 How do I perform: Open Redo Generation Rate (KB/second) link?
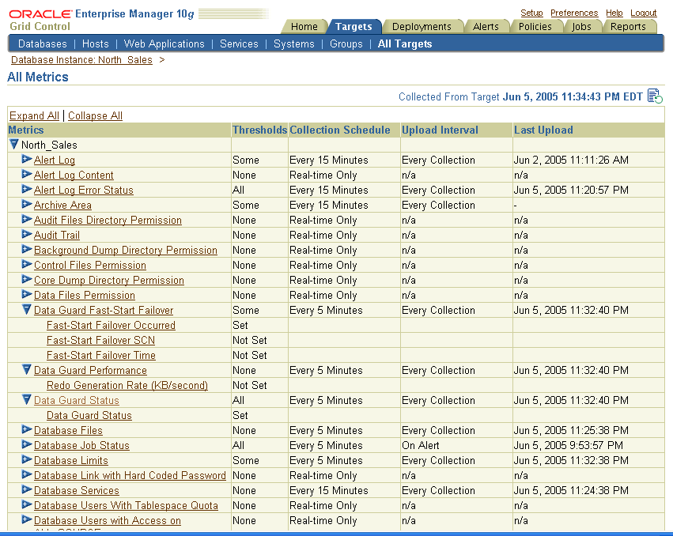tap(127, 385)
